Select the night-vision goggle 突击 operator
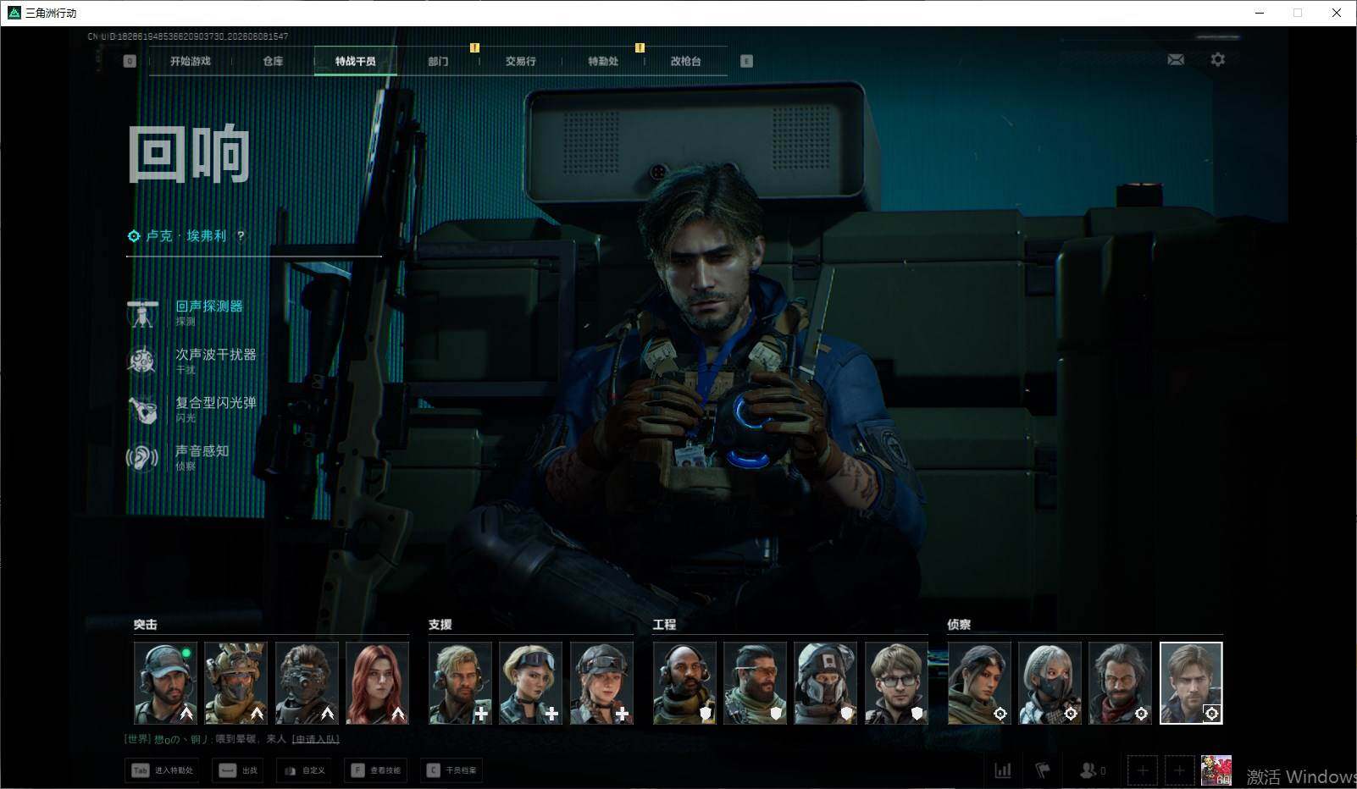 tap(307, 683)
